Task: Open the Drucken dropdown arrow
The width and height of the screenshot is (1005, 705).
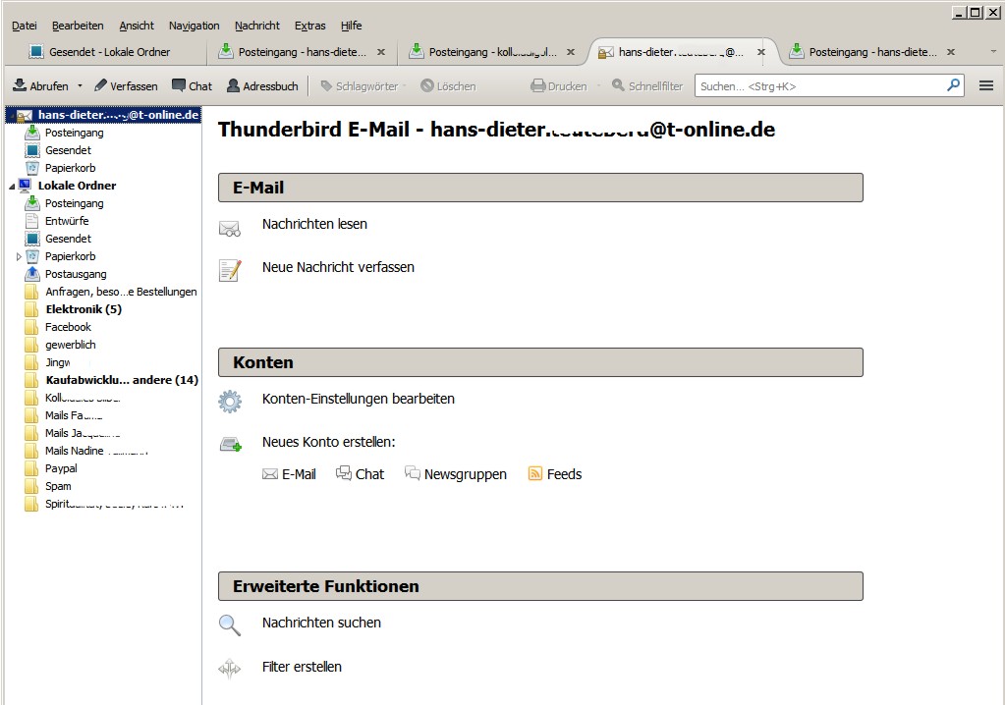Action: pyautogui.click(x=598, y=85)
